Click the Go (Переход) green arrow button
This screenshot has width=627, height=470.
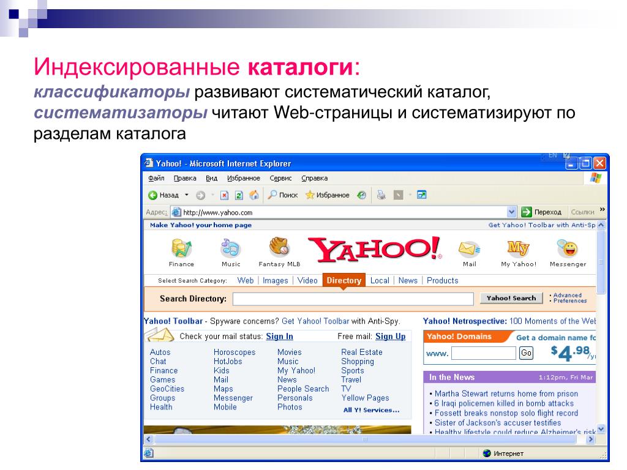(x=527, y=212)
